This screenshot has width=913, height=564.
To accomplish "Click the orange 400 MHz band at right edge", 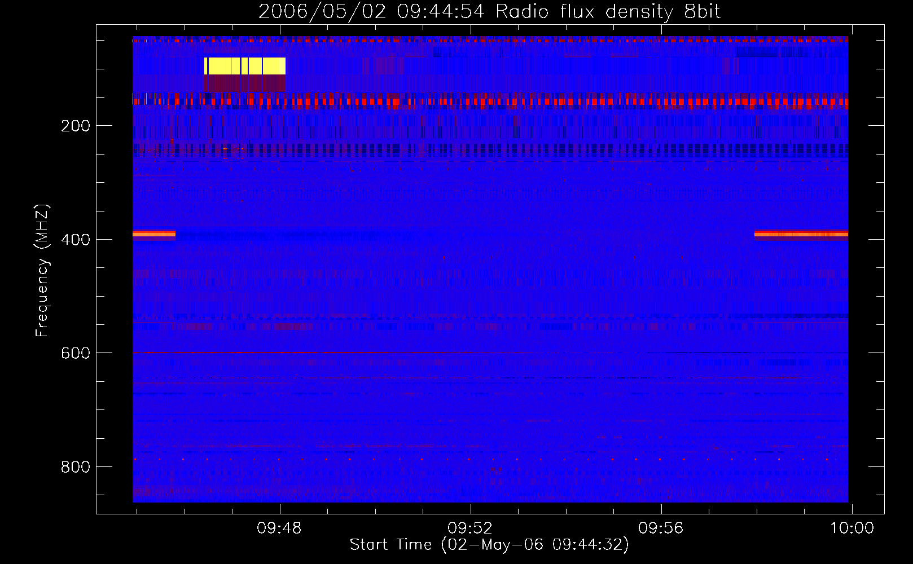I will click(801, 233).
